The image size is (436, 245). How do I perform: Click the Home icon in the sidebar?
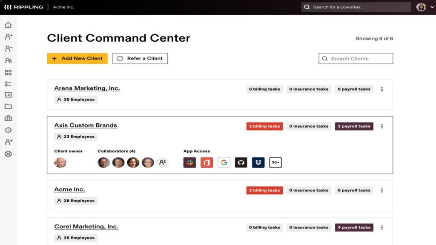click(8, 25)
